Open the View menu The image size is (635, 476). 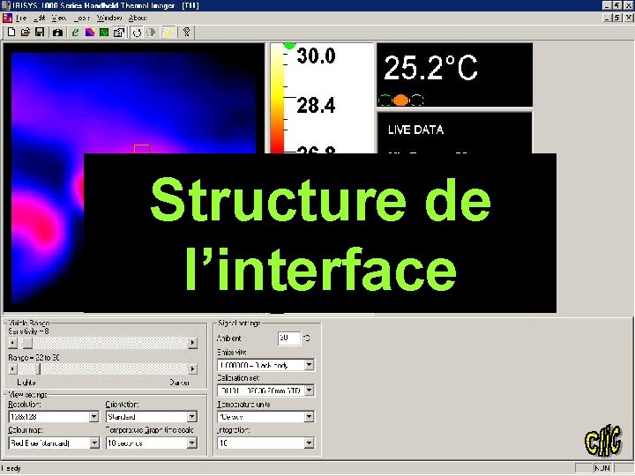pos(59,18)
